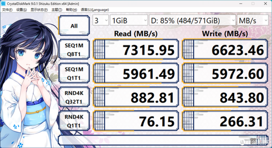Open the 设置(S) menu
272x148 pixels.
pos(21,10)
